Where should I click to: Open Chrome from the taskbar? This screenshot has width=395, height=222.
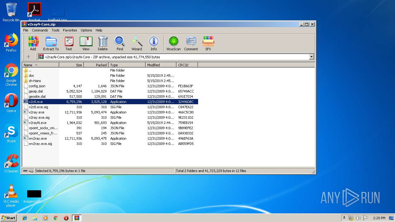[x=56, y=218]
